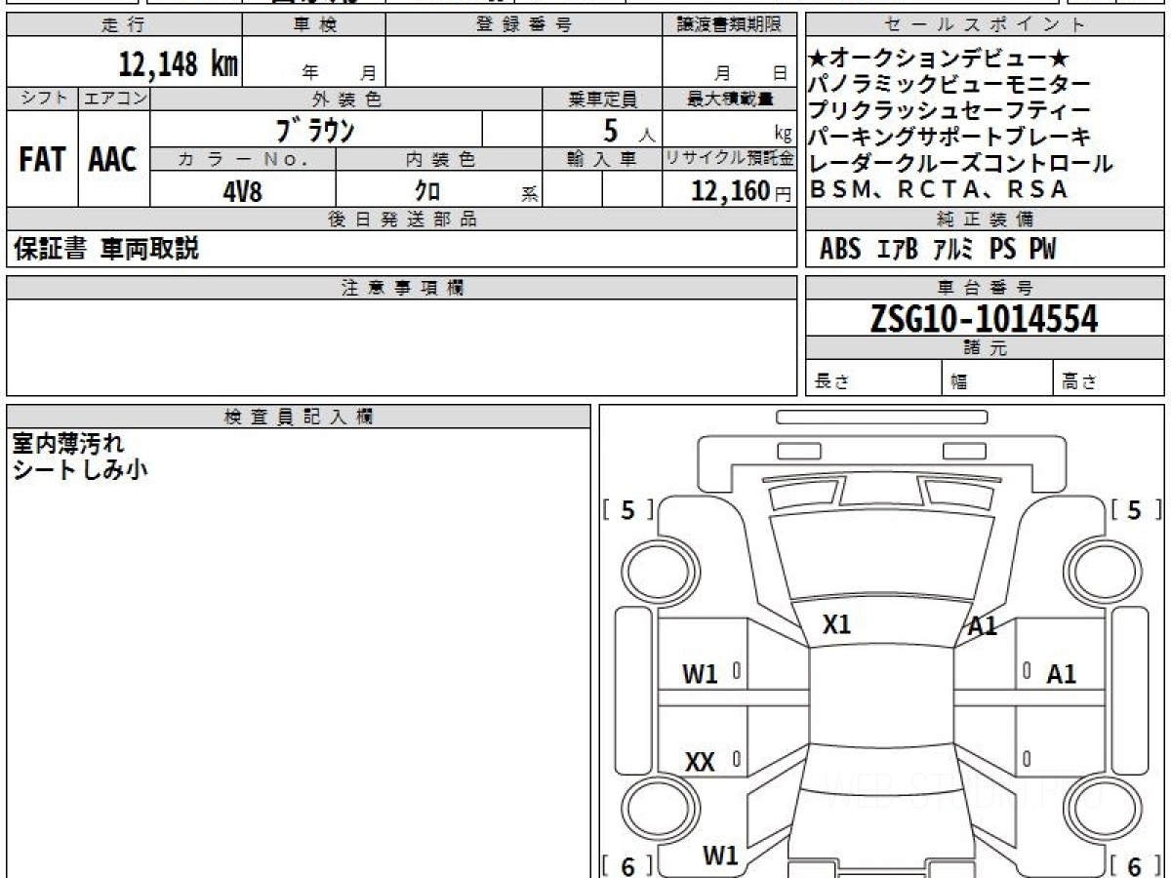Image resolution: width=1171 pixels, height=878 pixels.
Task: Select the X1 mark on the windshield
Action: (836, 625)
